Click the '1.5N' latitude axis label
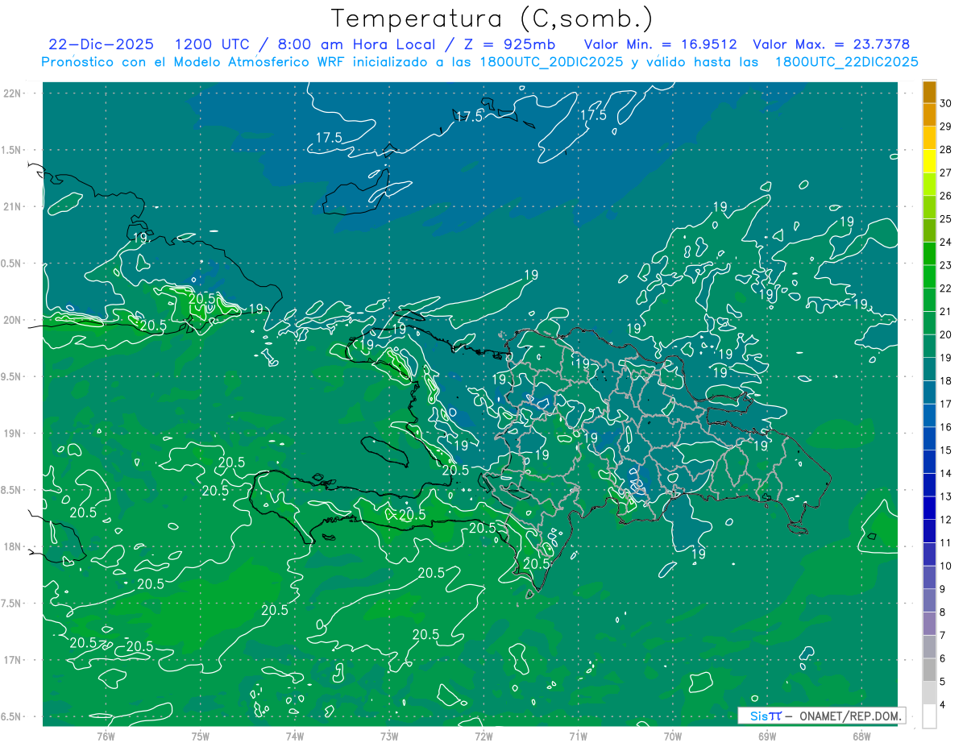967x747 pixels. [12, 150]
